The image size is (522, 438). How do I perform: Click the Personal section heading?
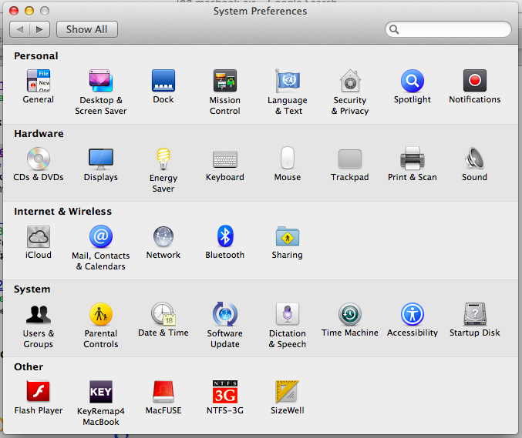(x=36, y=56)
